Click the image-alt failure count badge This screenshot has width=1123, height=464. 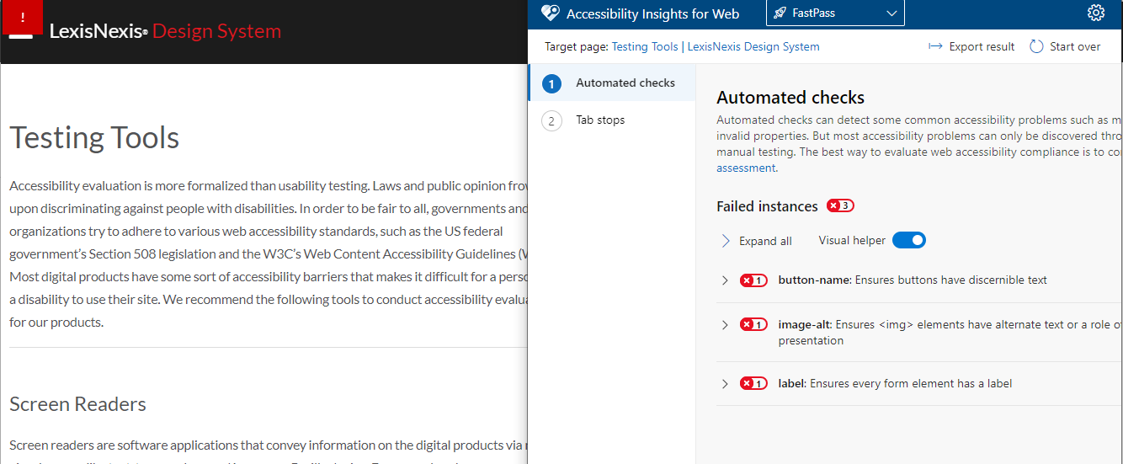[x=753, y=324]
